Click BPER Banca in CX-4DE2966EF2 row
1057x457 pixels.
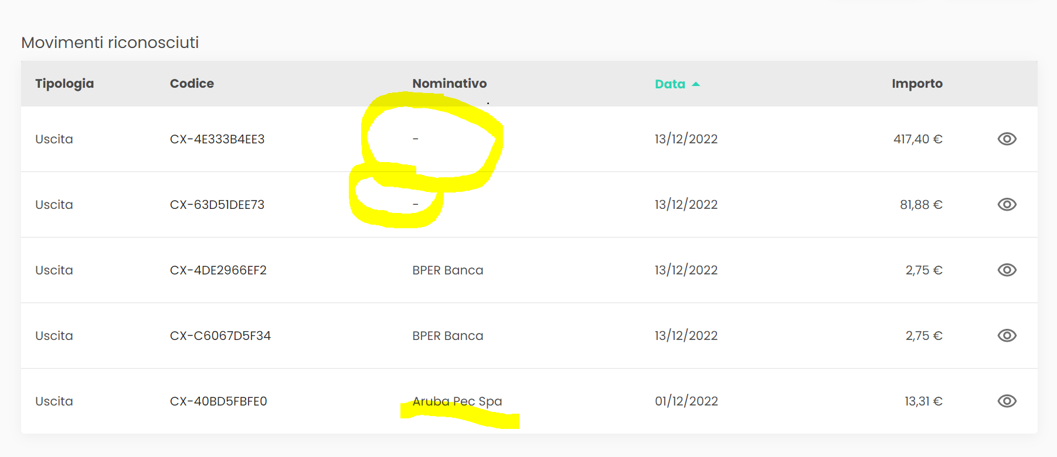pos(448,270)
